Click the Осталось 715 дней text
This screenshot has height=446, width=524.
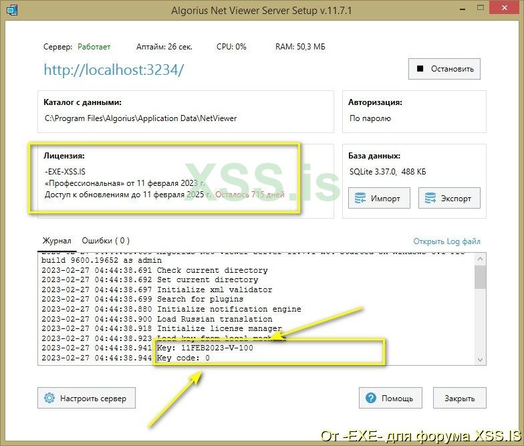point(250,194)
